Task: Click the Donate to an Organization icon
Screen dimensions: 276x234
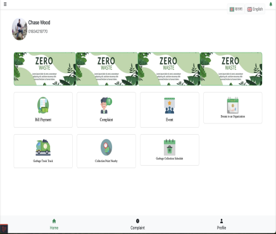Action: click(x=233, y=105)
